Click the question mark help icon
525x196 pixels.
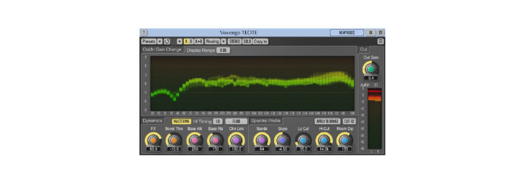coord(144,33)
